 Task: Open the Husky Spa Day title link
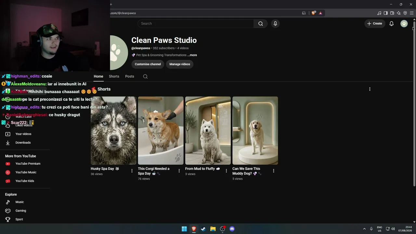tap(105, 169)
